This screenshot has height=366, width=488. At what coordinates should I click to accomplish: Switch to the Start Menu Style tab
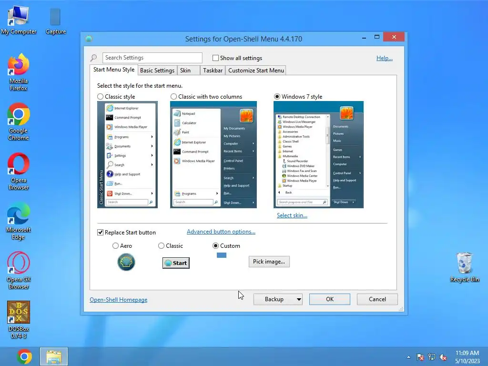tap(114, 70)
